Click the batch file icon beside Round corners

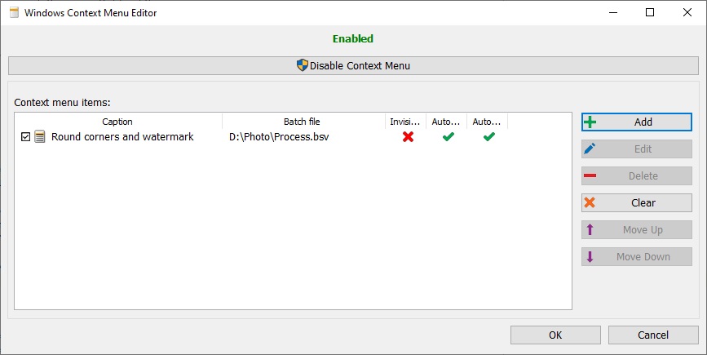39,137
